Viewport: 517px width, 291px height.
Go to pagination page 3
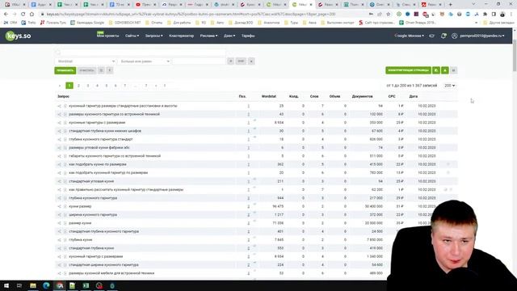click(x=88, y=86)
